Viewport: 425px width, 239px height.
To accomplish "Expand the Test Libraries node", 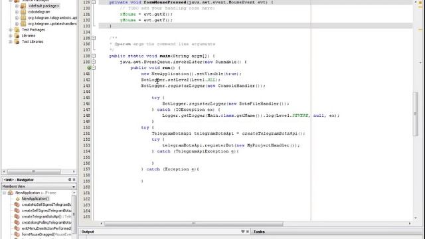I will point(11,41).
